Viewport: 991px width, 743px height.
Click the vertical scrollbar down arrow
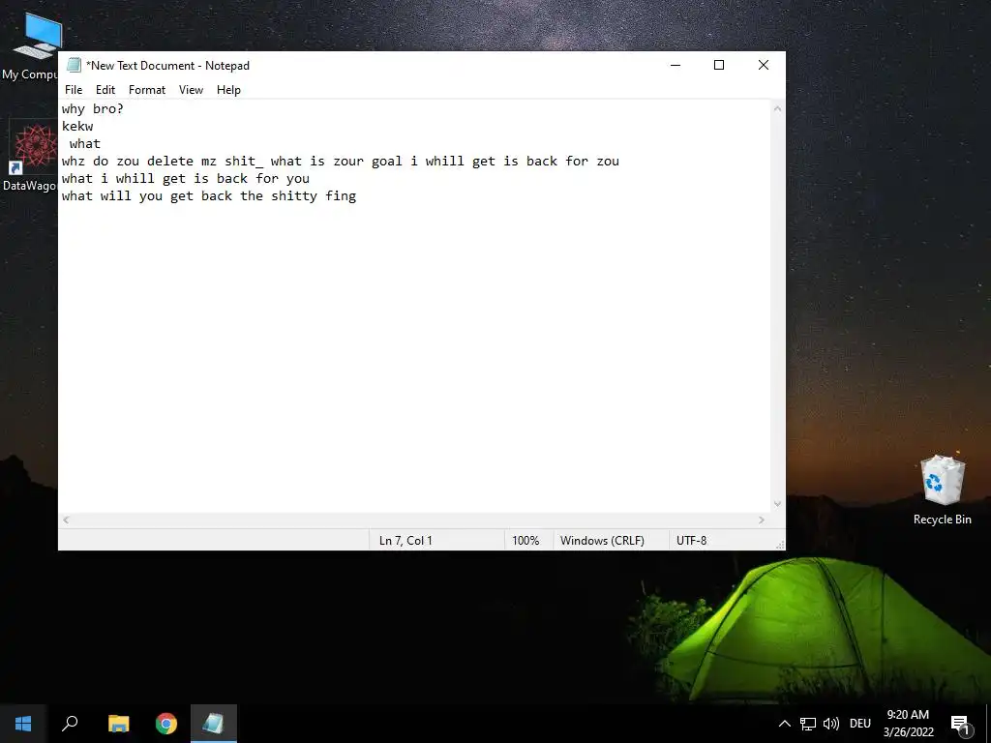(777, 503)
